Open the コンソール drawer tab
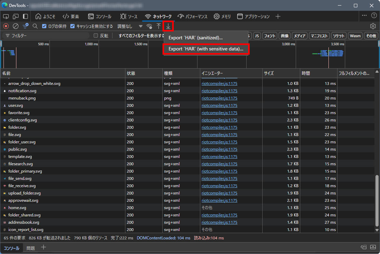 pos(11,248)
